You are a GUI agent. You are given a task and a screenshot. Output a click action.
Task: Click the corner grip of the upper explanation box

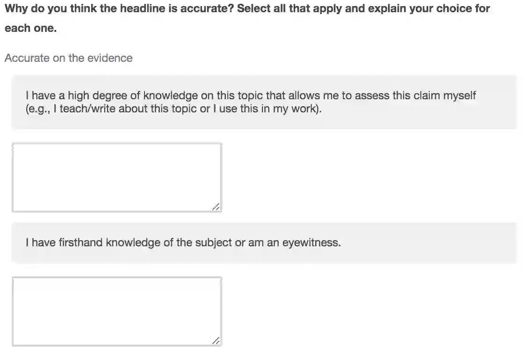216,206
